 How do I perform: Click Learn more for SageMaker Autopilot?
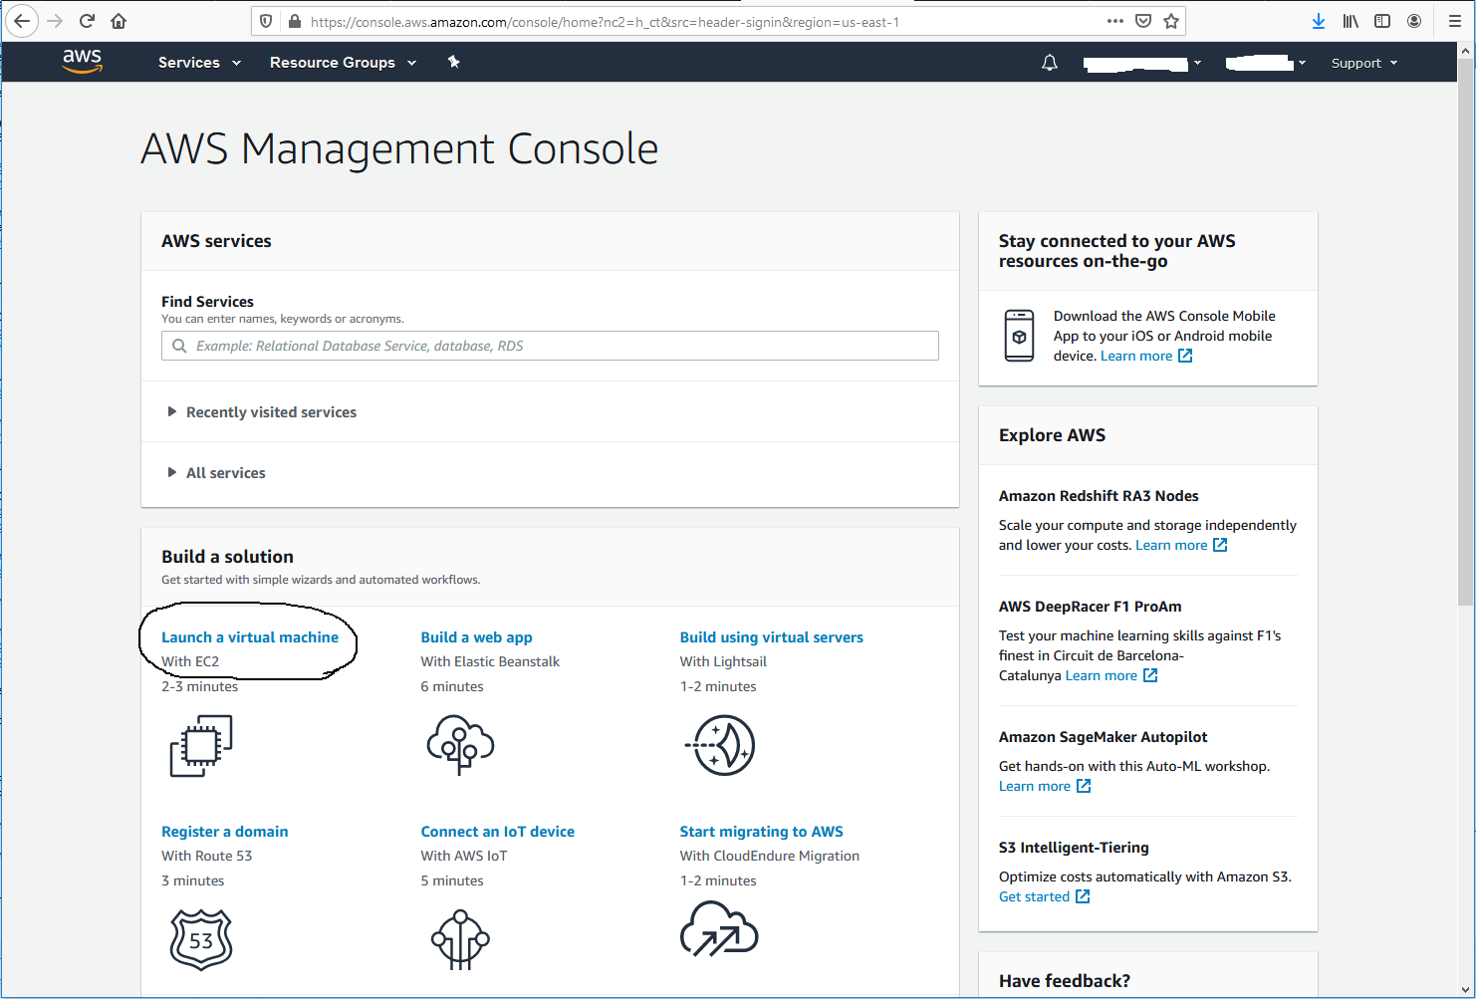1045,786
